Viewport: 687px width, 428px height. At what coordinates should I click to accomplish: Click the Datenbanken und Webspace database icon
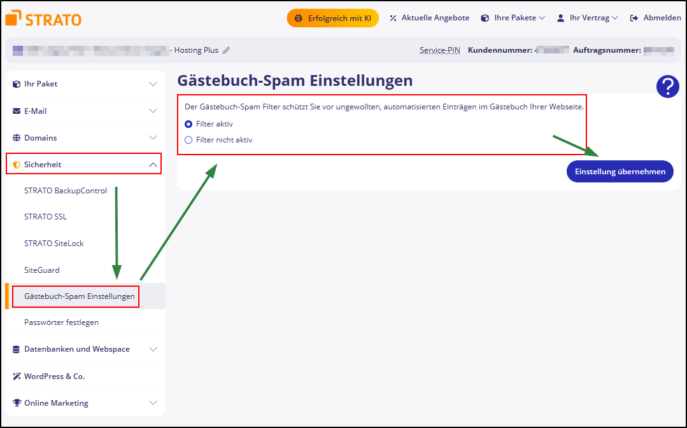[x=17, y=349]
